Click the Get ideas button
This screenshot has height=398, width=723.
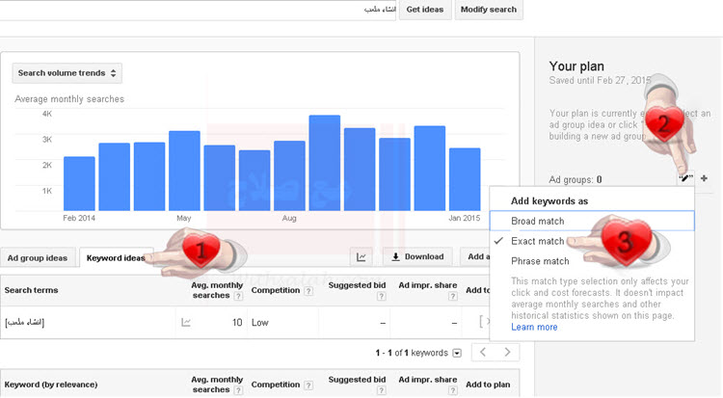424,10
